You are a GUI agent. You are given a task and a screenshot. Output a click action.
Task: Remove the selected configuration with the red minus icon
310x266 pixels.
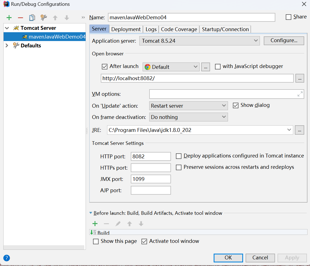pos(21,18)
